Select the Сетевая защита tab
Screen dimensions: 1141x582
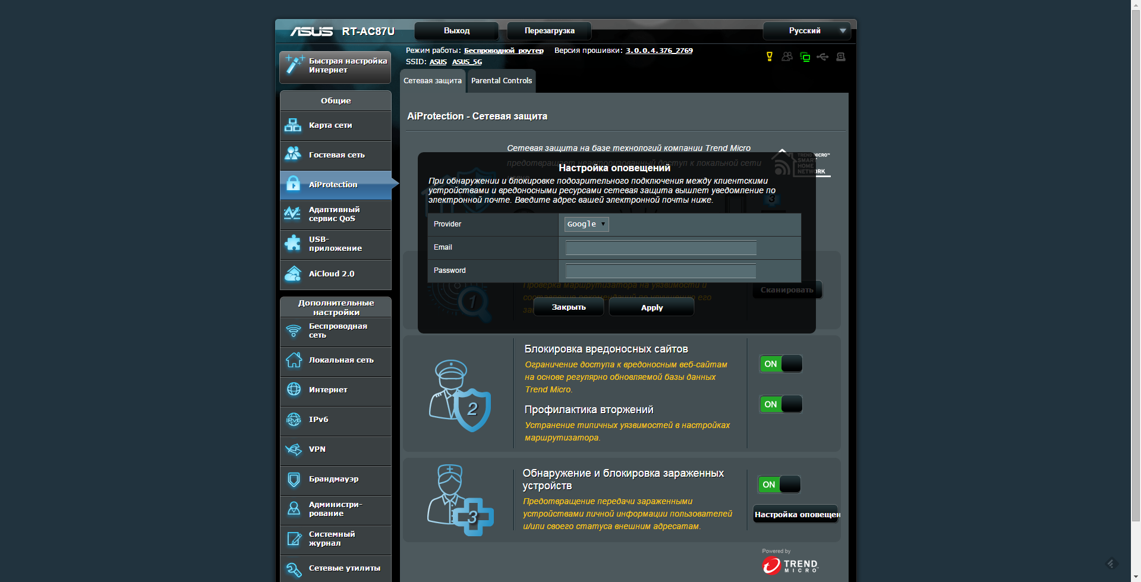[433, 81]
